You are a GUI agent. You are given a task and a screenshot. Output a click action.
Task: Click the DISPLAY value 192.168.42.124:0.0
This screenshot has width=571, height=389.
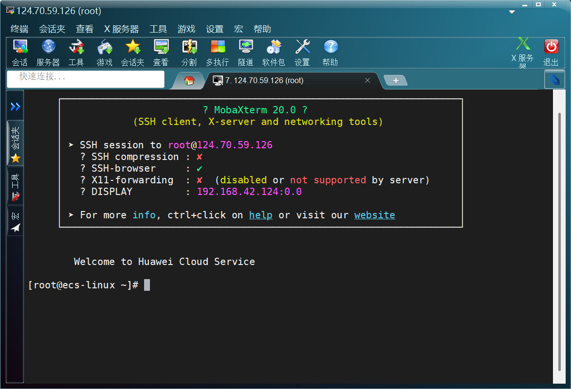click(x=249, y=192)
